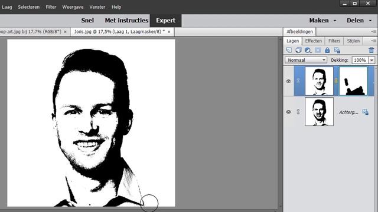
Task: Switch to the Stijlen panel tab
Action: tap(353, 41)
